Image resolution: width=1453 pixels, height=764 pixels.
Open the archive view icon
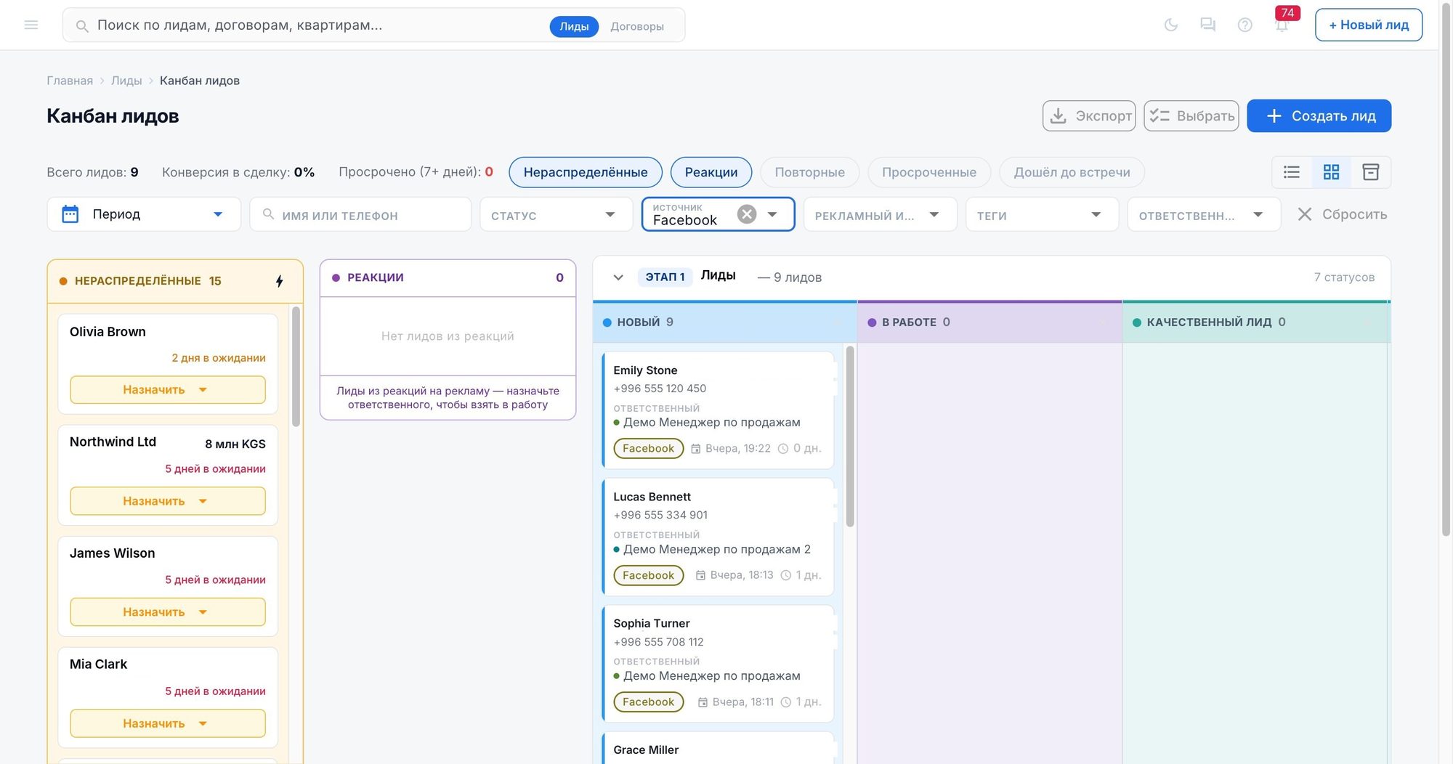pyautogui.click(x=1371, y=172)
